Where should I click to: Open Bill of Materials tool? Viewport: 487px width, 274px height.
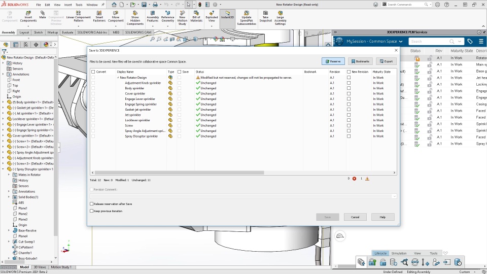tap(196, 13)
